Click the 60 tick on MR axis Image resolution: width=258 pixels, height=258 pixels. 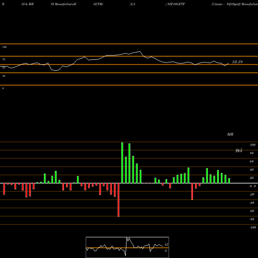click(252, 162)
